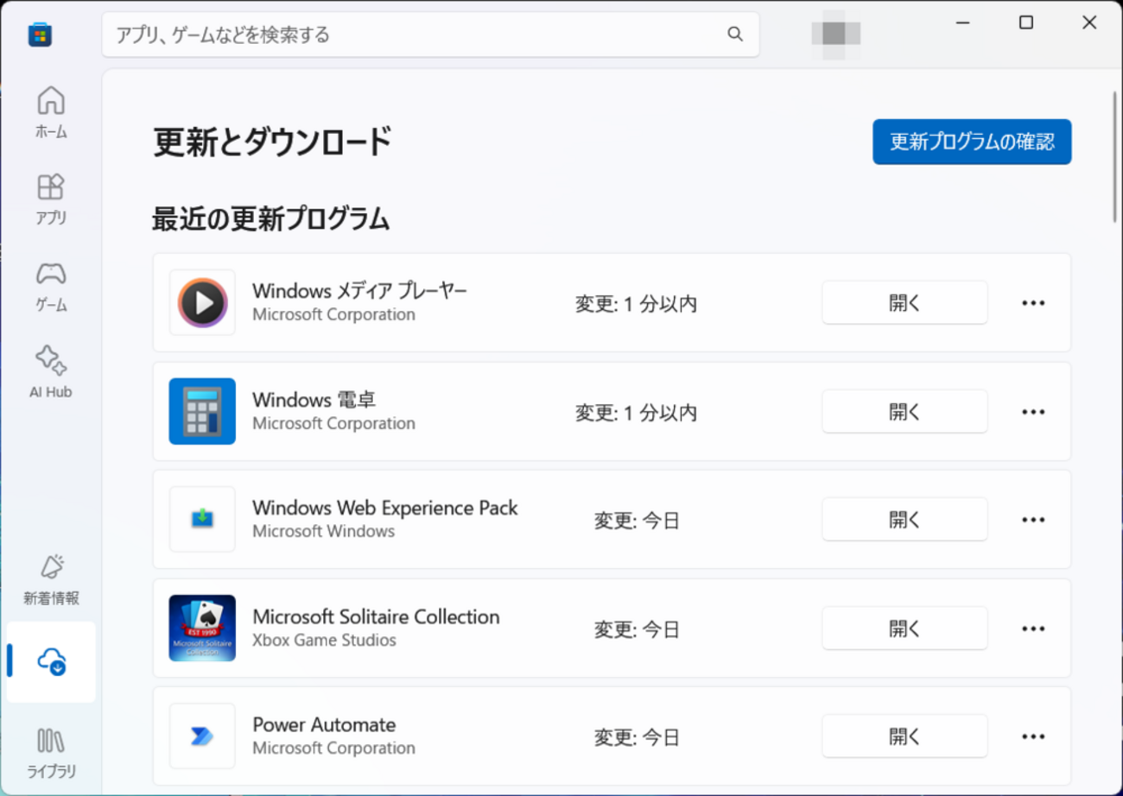
Task: Open the ライブラリ (Library) section
Action: [x=51, y=751]
